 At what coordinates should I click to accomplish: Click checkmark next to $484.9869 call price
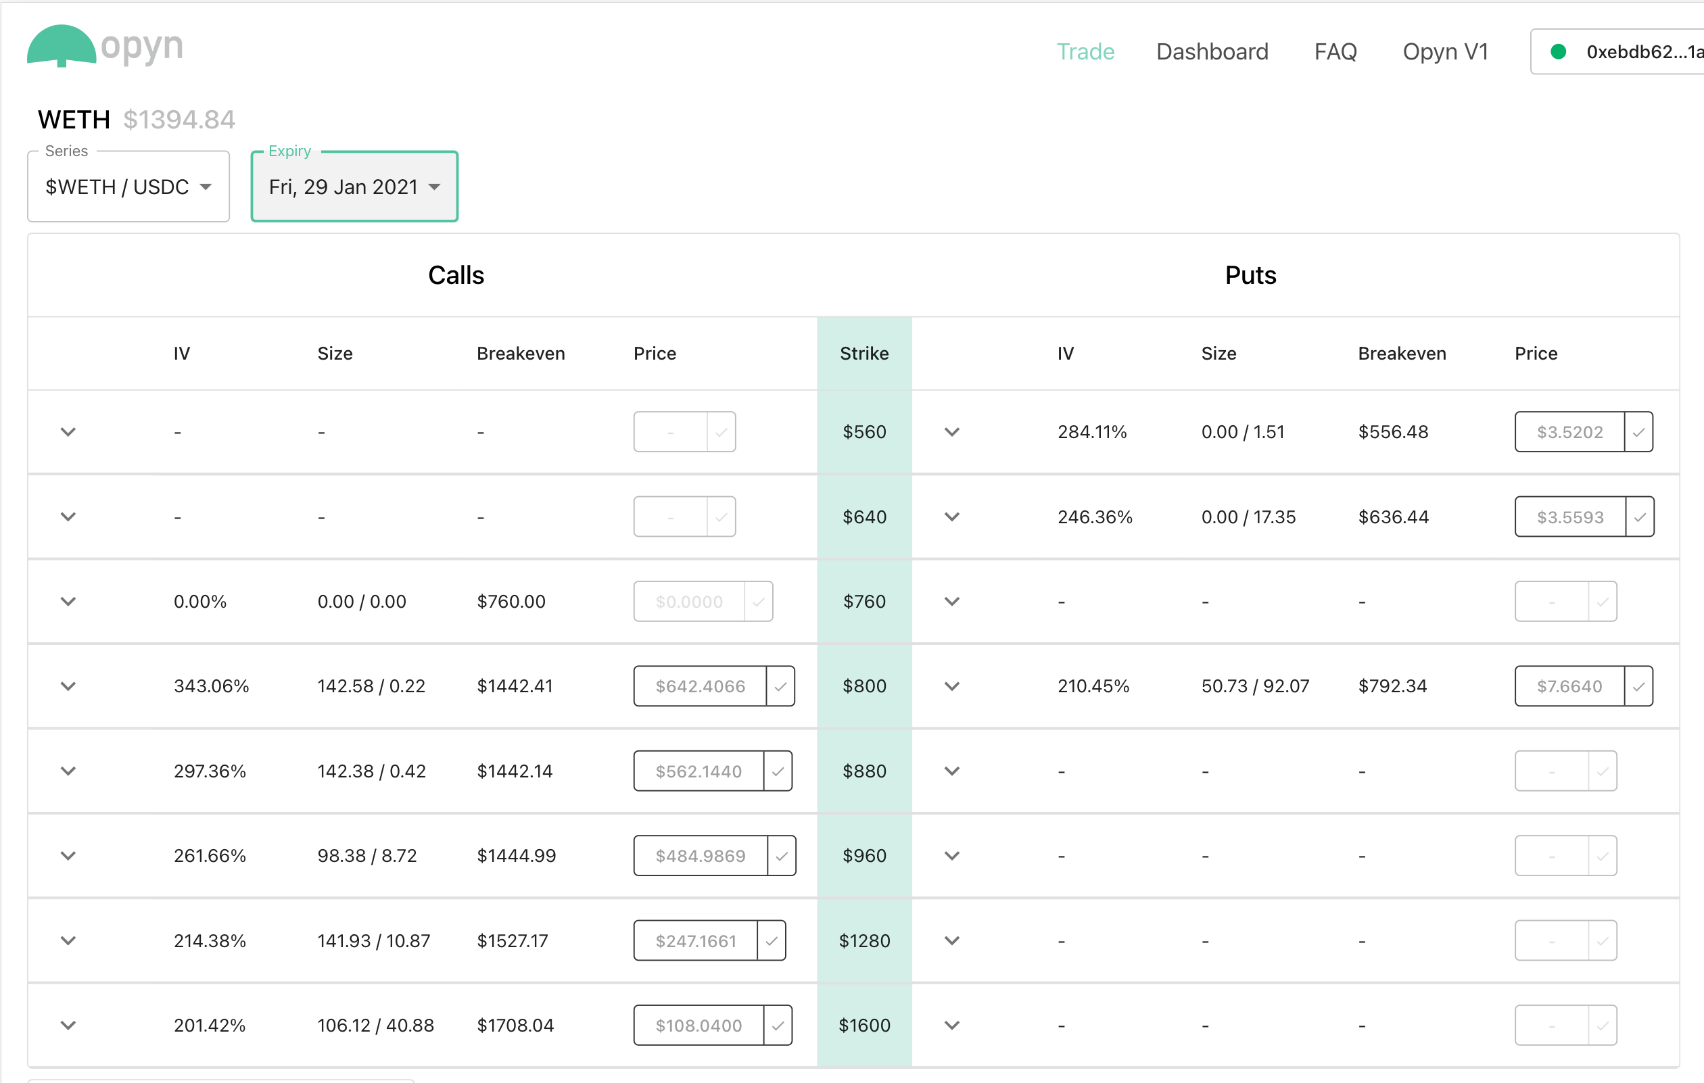pos(781,856)
